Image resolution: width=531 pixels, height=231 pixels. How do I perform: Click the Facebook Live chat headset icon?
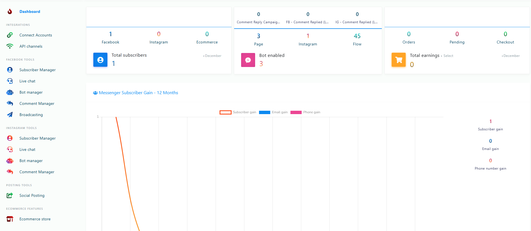pos(10,81)
